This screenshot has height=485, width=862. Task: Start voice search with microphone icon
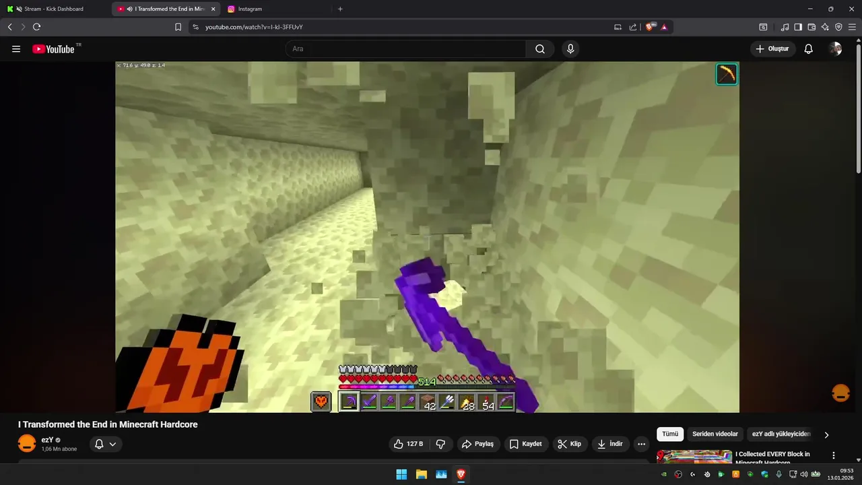pos(570,49)
